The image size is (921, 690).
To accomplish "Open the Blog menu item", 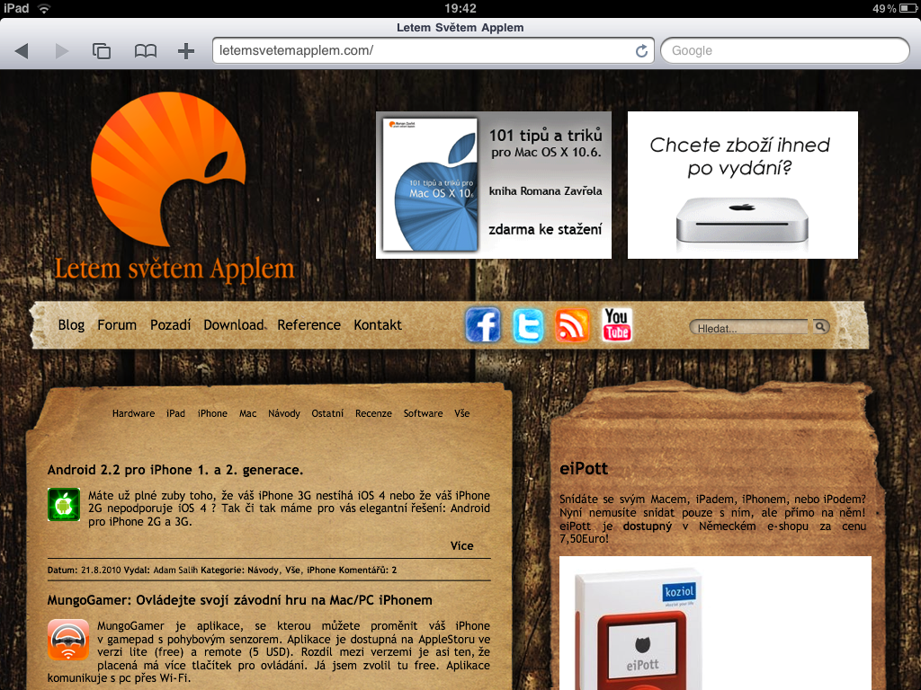I will tap(71, 324).
